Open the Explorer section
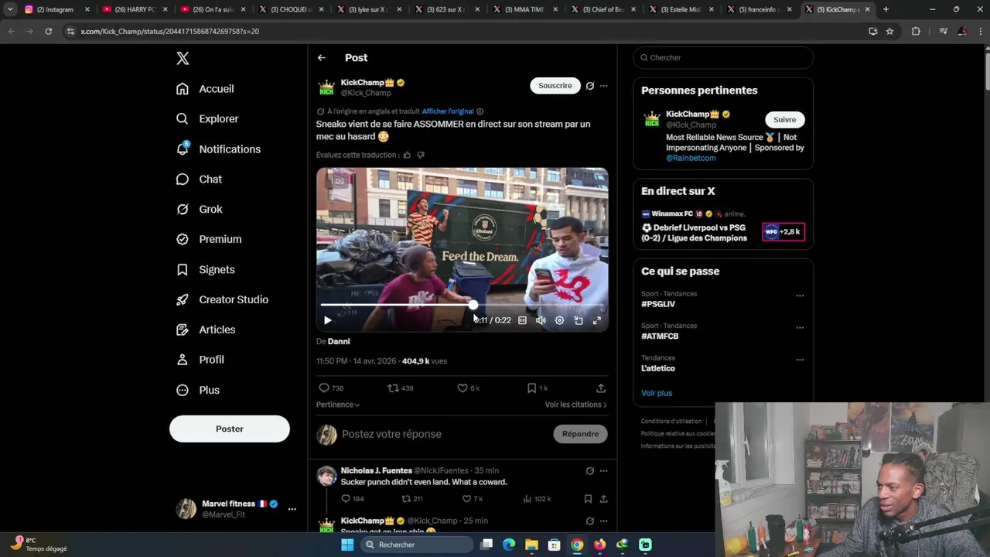 click(x=207, y=119)
